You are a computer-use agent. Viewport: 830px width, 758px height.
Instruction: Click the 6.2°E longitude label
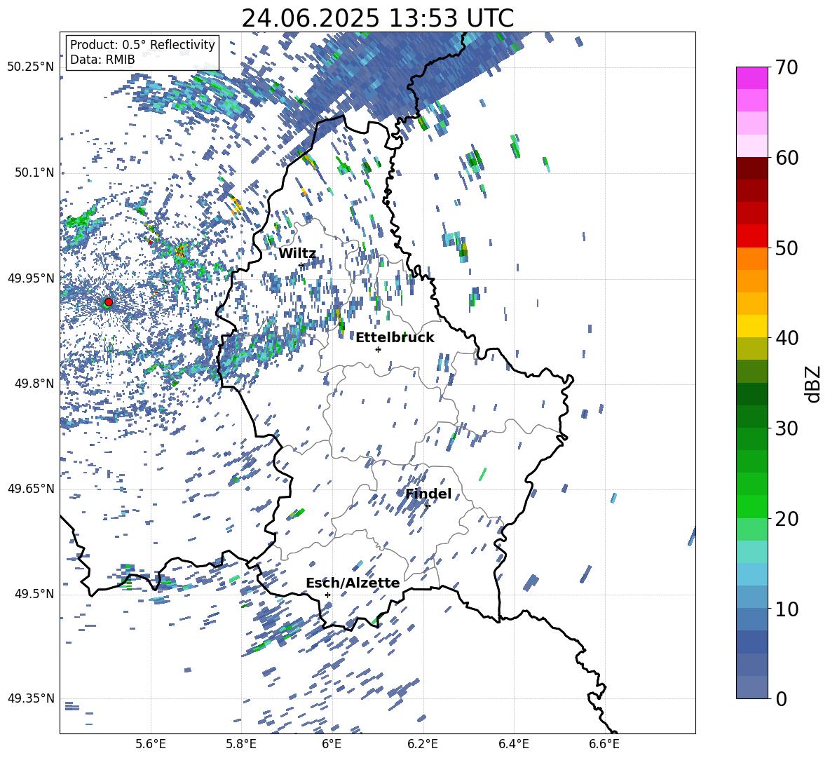[x=423, y=744]
